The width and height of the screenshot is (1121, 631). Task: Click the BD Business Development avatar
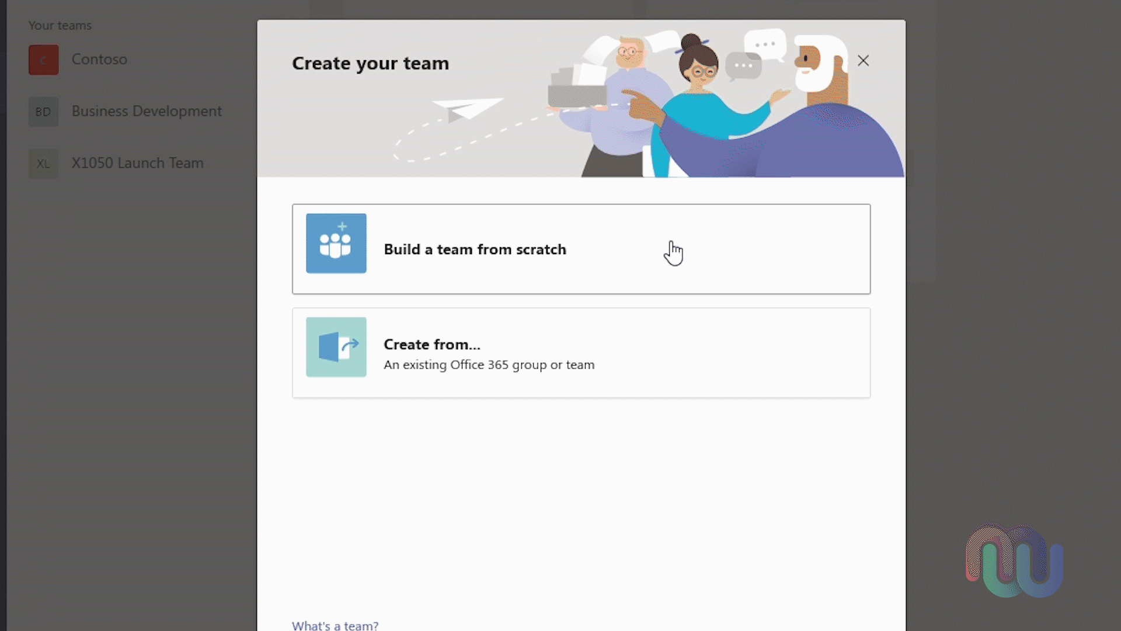click(44, 112)
